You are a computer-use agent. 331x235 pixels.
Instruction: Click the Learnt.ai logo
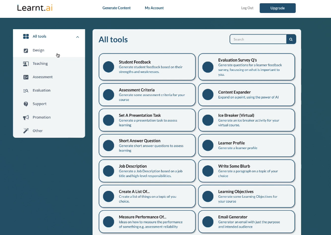click(x=35, y=8)
